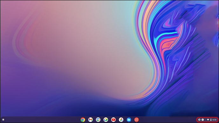Click the Wi-Fi status icon
The height and width of the screenshot is (123, 219).
click(x=208, y=120)
